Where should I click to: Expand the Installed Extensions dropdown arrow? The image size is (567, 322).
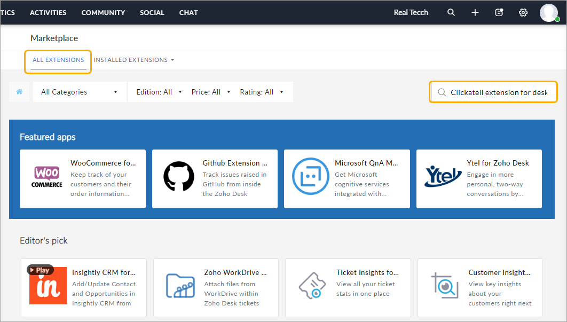172,60
